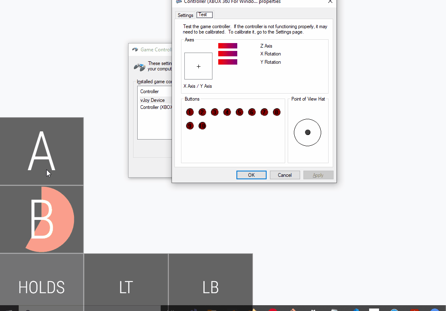Click button indicator 7
The width and height of the screenshot is (446, 311).
pos(264,112)
